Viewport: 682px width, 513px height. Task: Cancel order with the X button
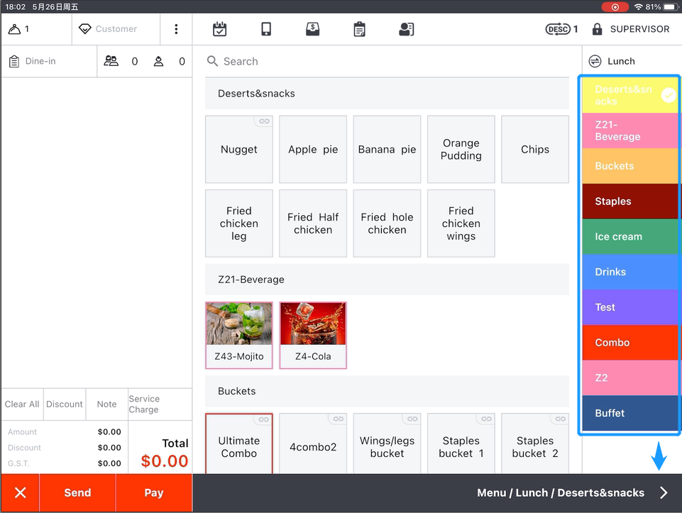[20, 493]
